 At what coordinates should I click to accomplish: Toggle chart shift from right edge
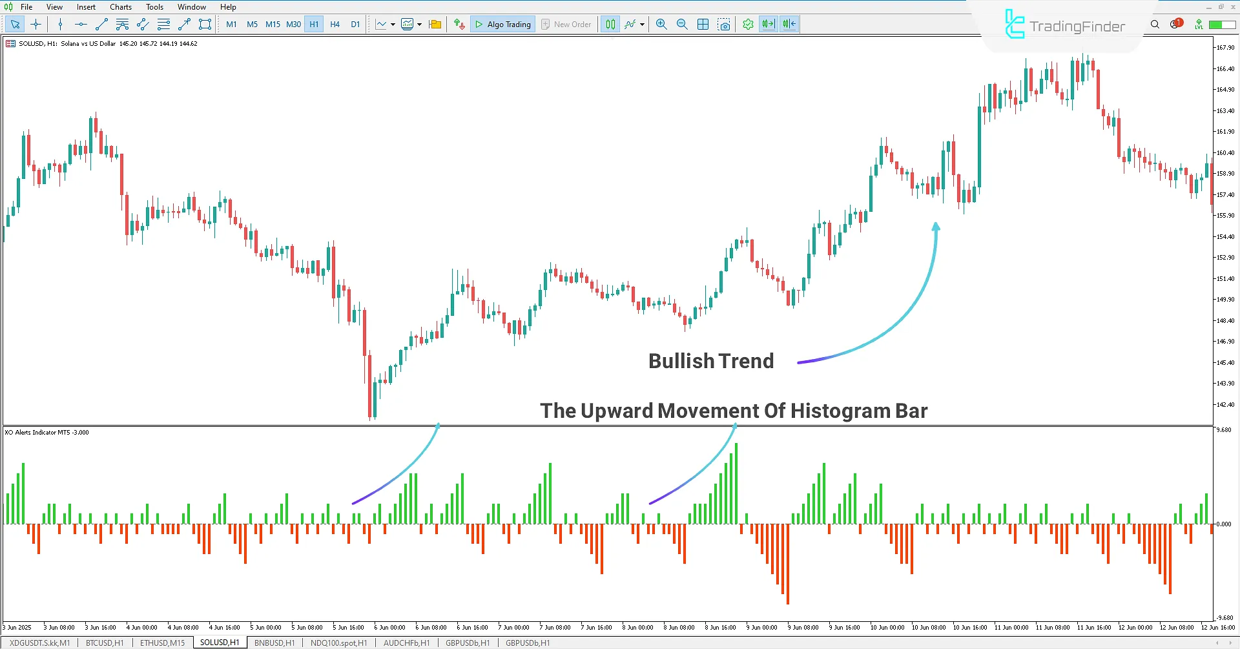pos(789,24)
